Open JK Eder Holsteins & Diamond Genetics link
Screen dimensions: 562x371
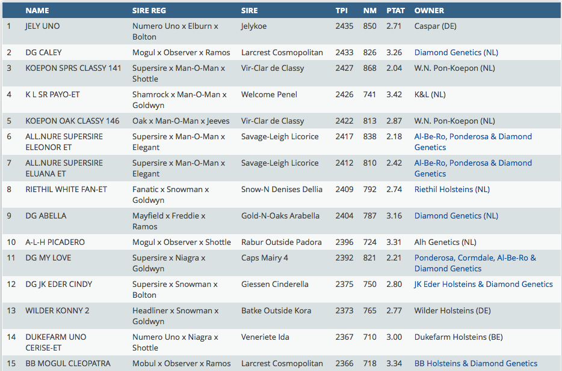tap(483, 285)
